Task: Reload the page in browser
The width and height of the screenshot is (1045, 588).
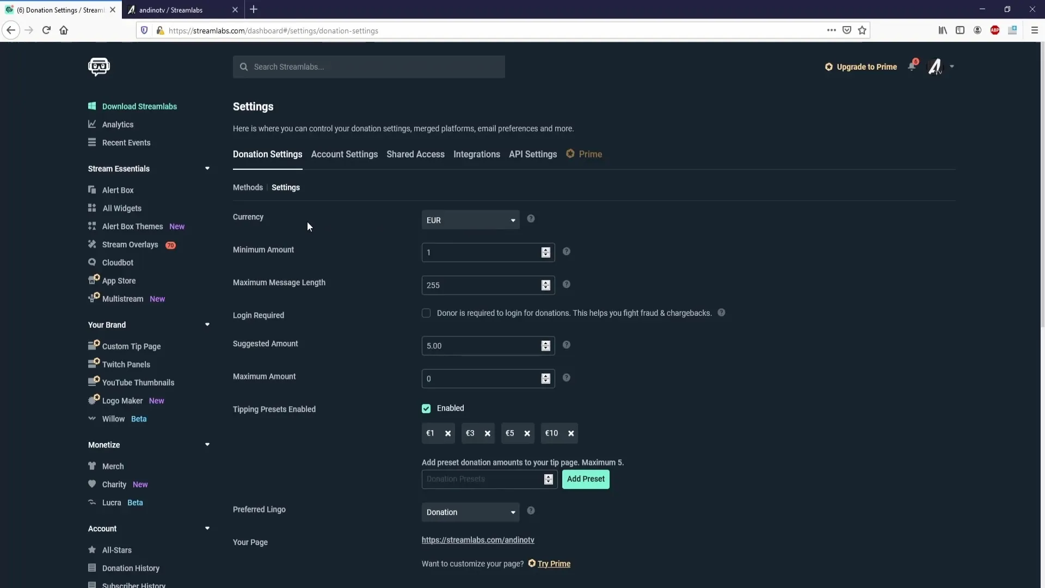Action: pyautogui.click(x=46, y=30)
